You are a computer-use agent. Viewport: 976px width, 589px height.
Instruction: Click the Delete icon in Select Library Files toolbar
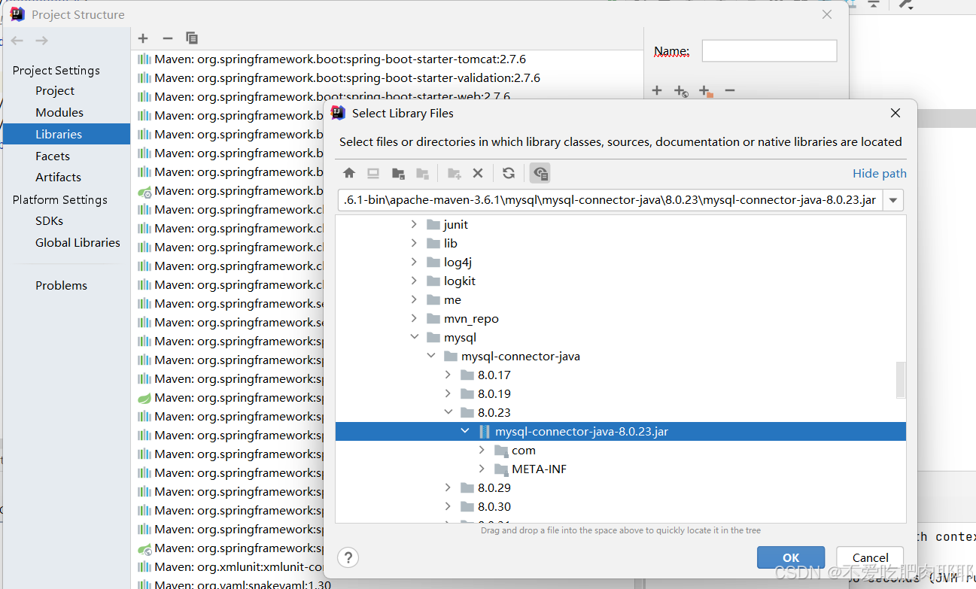pos(478,172)
